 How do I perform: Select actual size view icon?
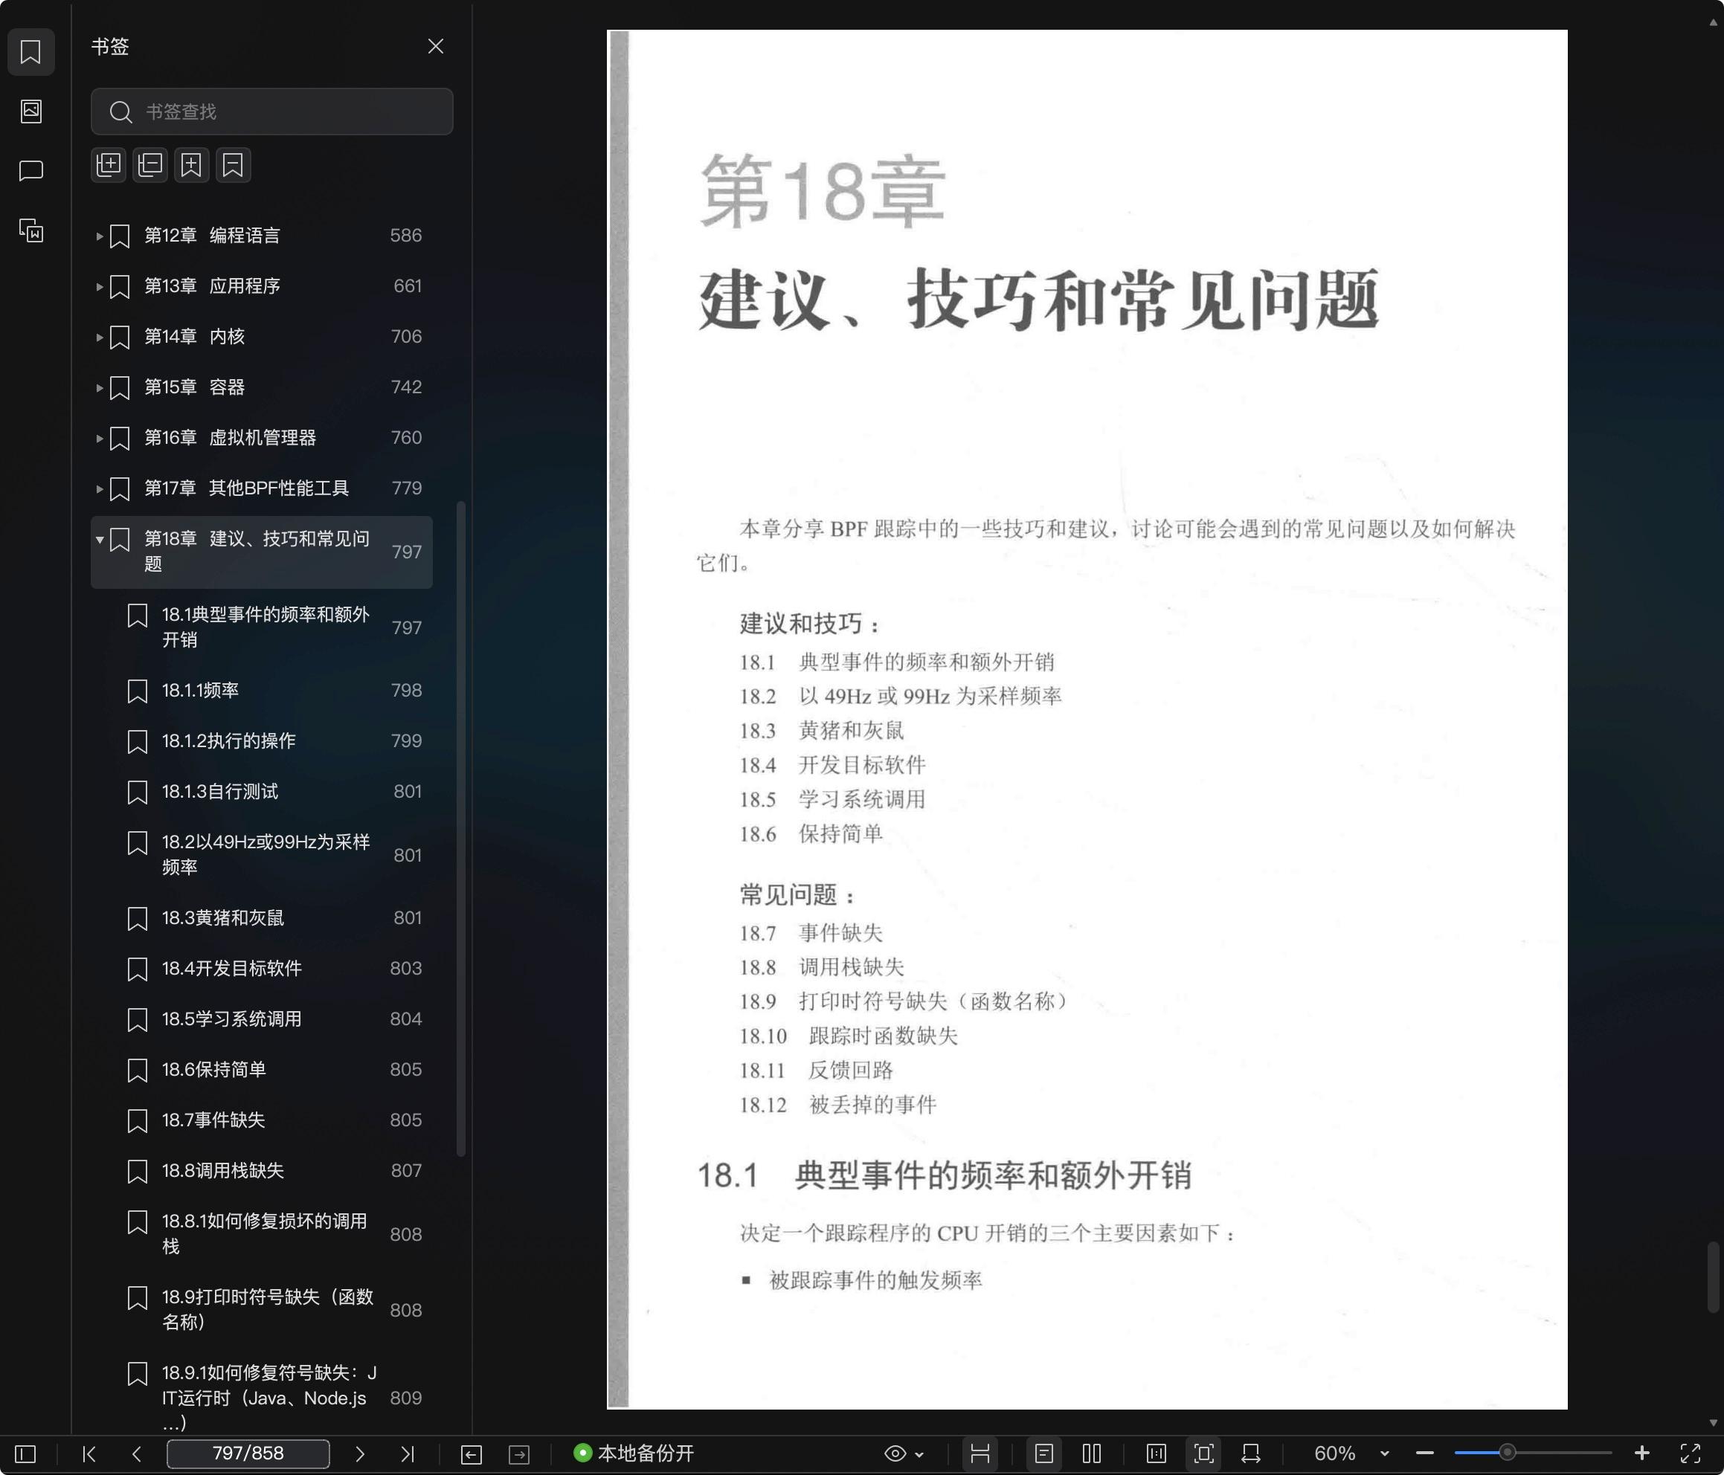1157,1453
